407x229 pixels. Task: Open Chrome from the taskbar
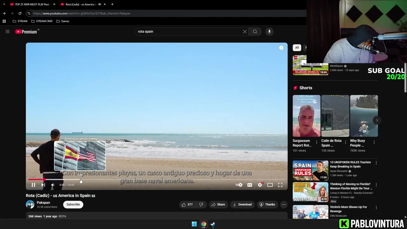tap(203, 224)
